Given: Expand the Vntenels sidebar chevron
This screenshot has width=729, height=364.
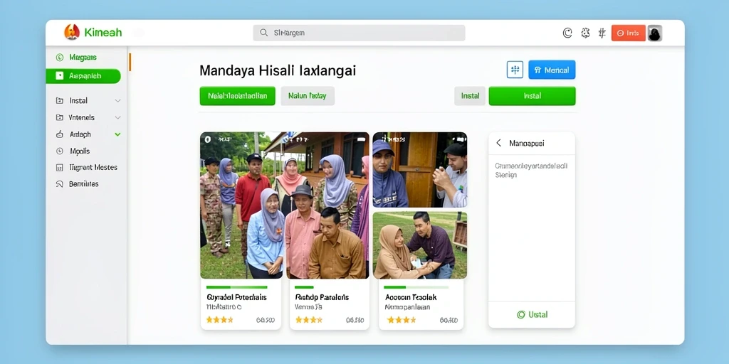Looking at the screenshot, I should tap(117, 117).
